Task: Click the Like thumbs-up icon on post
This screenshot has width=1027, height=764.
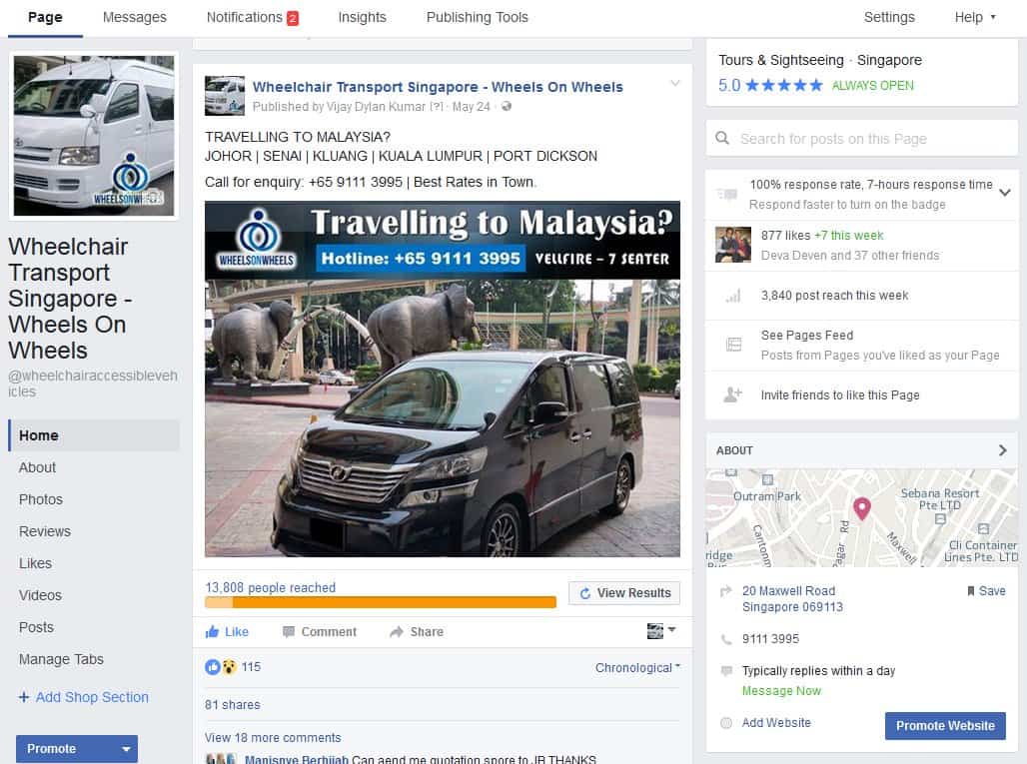Action: [213, 632]
